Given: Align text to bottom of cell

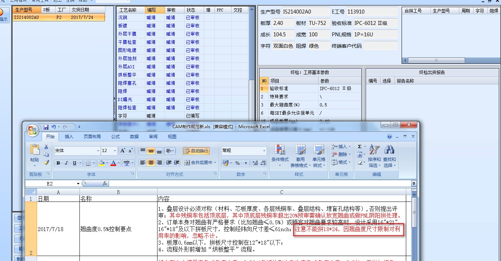Looking at the screenshot, I should coord(159,151).
